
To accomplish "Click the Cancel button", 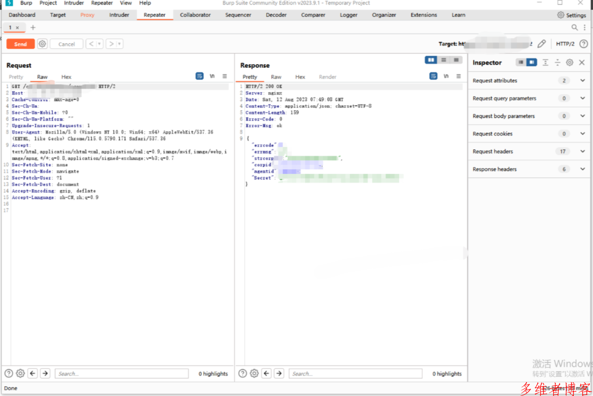I will coord(67,44).
